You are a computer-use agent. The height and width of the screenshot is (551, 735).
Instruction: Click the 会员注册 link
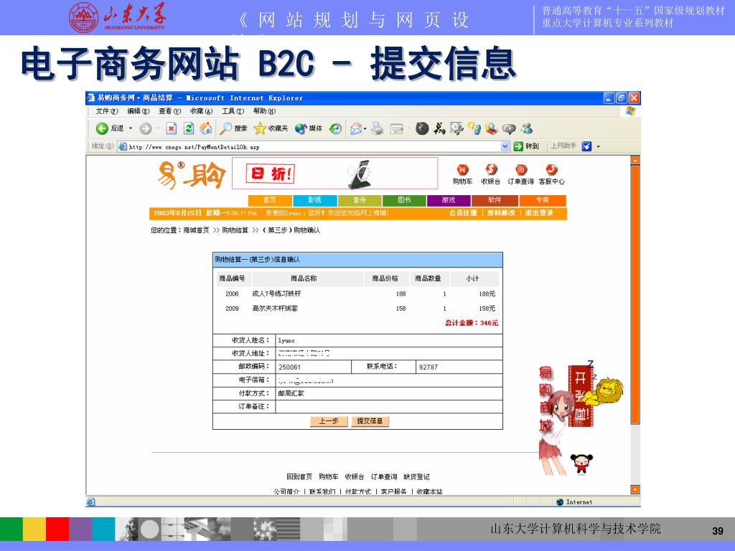click(x=463, y=213)
